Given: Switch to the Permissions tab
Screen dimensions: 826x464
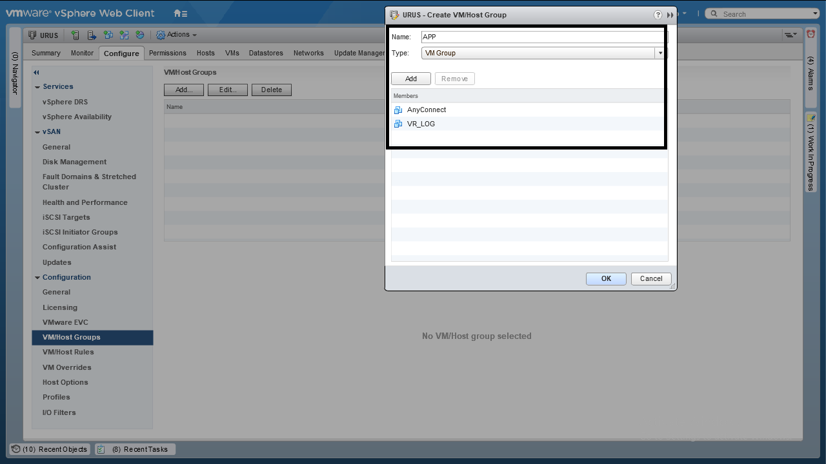Looking at the screenshot, I should click(167, 53).
